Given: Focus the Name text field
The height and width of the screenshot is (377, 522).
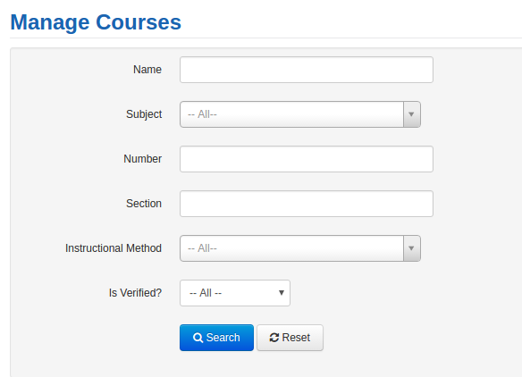Looking at the screenshot, I should (307, 70).
